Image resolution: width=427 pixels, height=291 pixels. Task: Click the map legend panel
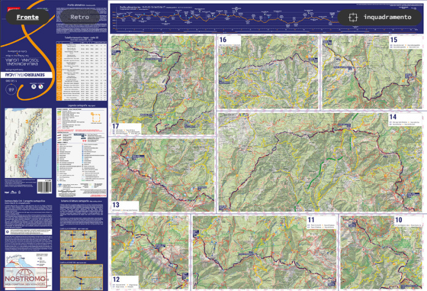click(81, 153)
